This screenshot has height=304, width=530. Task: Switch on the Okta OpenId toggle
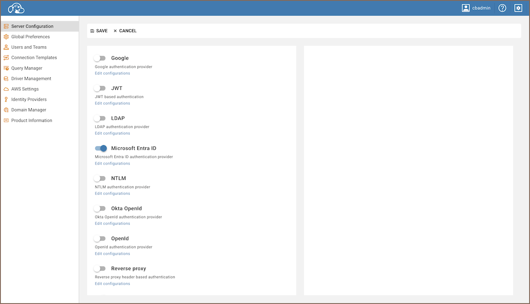coord(100,209)
